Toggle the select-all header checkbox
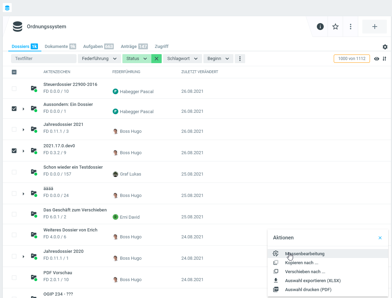The height and width of the screenshot is (298, 392). click(x=14, y=72)
